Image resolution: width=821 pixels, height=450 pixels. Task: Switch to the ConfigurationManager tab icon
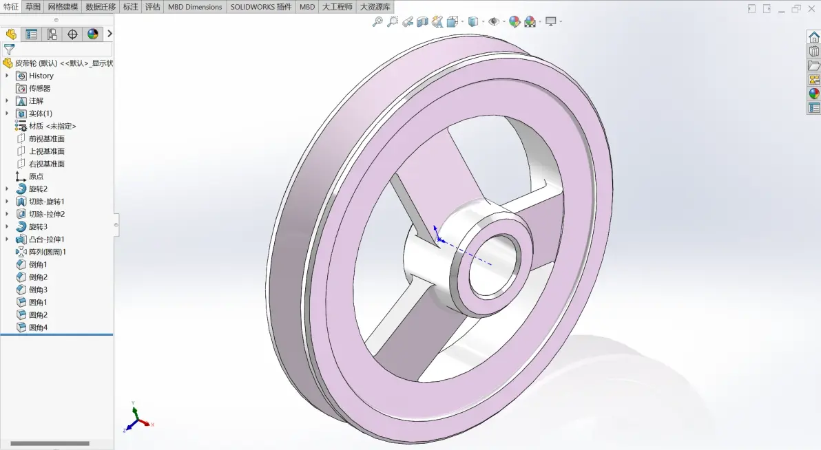[52, 34]
